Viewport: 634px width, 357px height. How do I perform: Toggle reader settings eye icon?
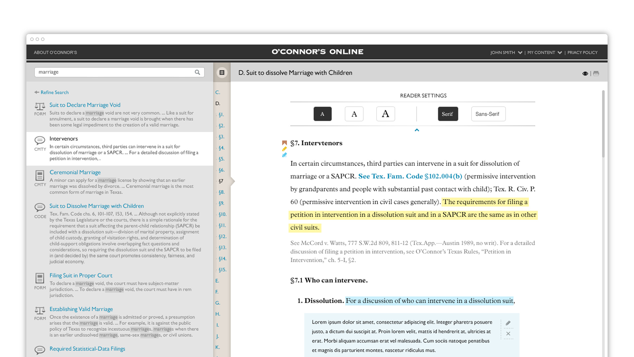click(x=585, y=73)
